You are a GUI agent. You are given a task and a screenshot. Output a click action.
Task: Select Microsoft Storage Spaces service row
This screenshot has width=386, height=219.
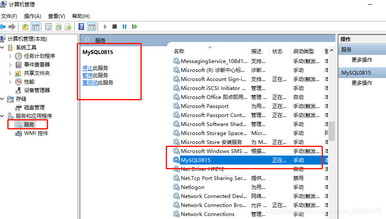click(250, 133)
